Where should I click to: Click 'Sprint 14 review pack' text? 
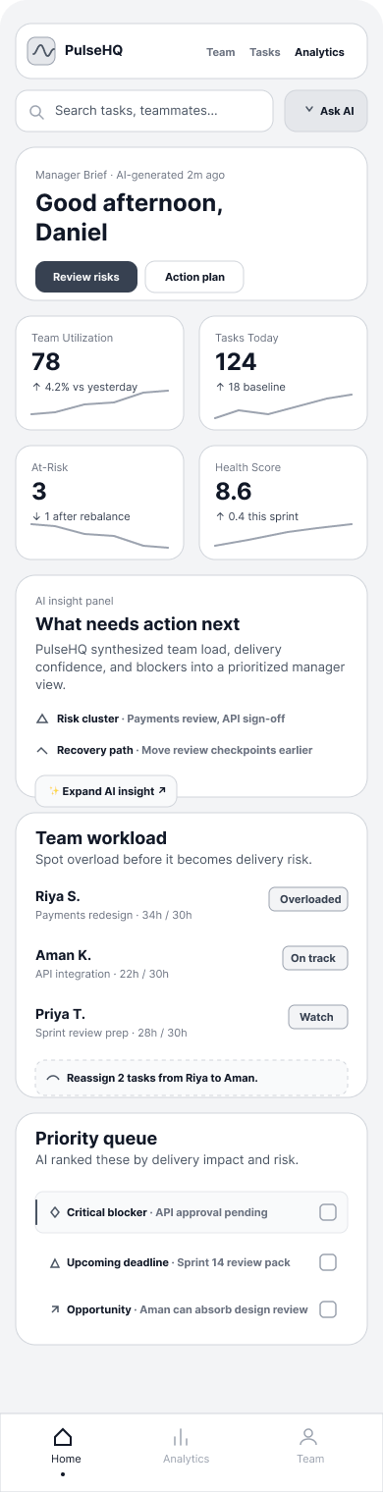click(234, 1262)
